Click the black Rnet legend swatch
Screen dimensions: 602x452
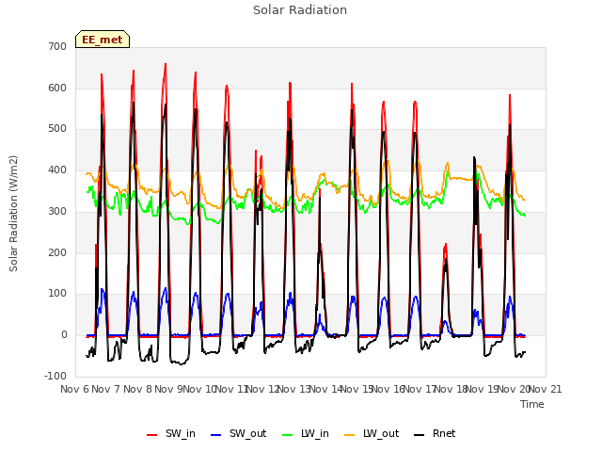[420, 435]
